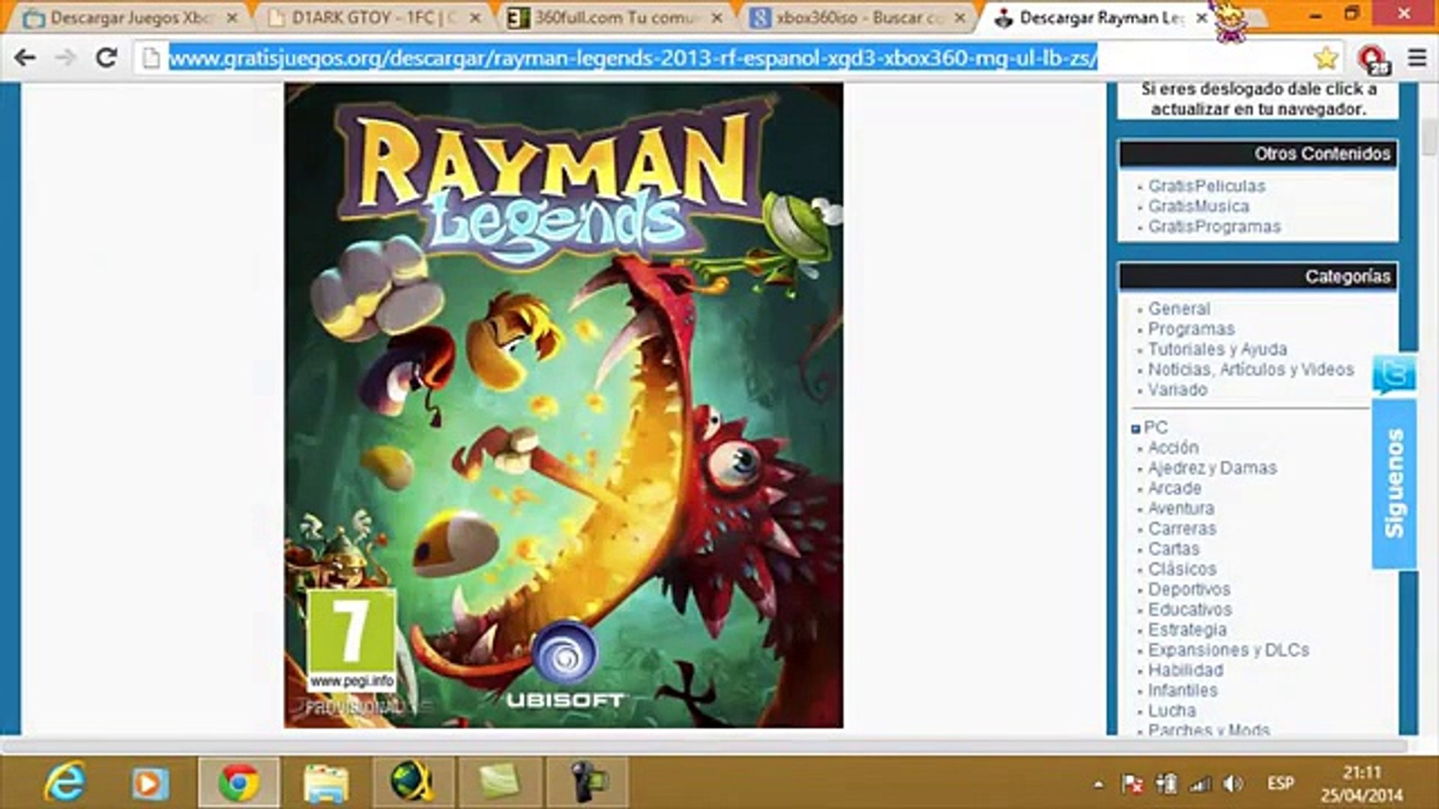The height and width of the screenshot is (809, 1439).
Task: Click the Siguenos side tab
Action: click(1394, 483)
